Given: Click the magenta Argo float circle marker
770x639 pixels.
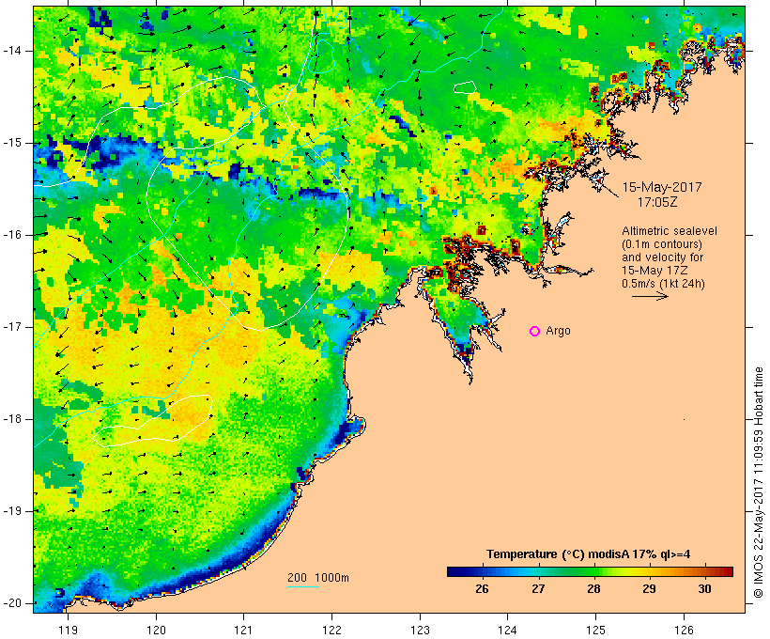Looking at the screenshot, I should [x=535, y=332].
